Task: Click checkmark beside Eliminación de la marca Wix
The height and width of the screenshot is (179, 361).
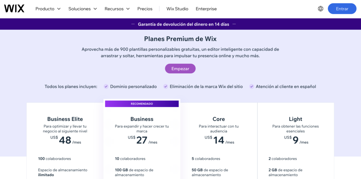Action: (x=165, y=86)
